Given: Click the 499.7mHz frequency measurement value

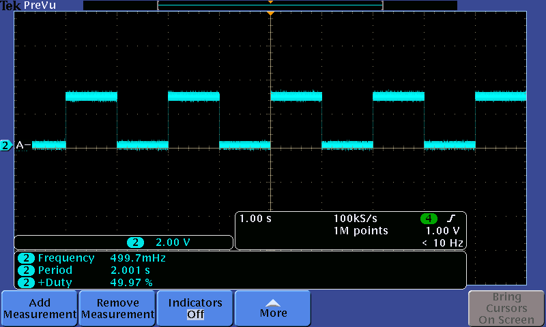Looking at the screenshot, I should (138, 258).
